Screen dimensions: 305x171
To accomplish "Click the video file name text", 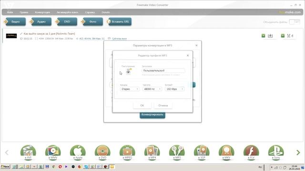I will pyautogui.click(x=49, y=34).
